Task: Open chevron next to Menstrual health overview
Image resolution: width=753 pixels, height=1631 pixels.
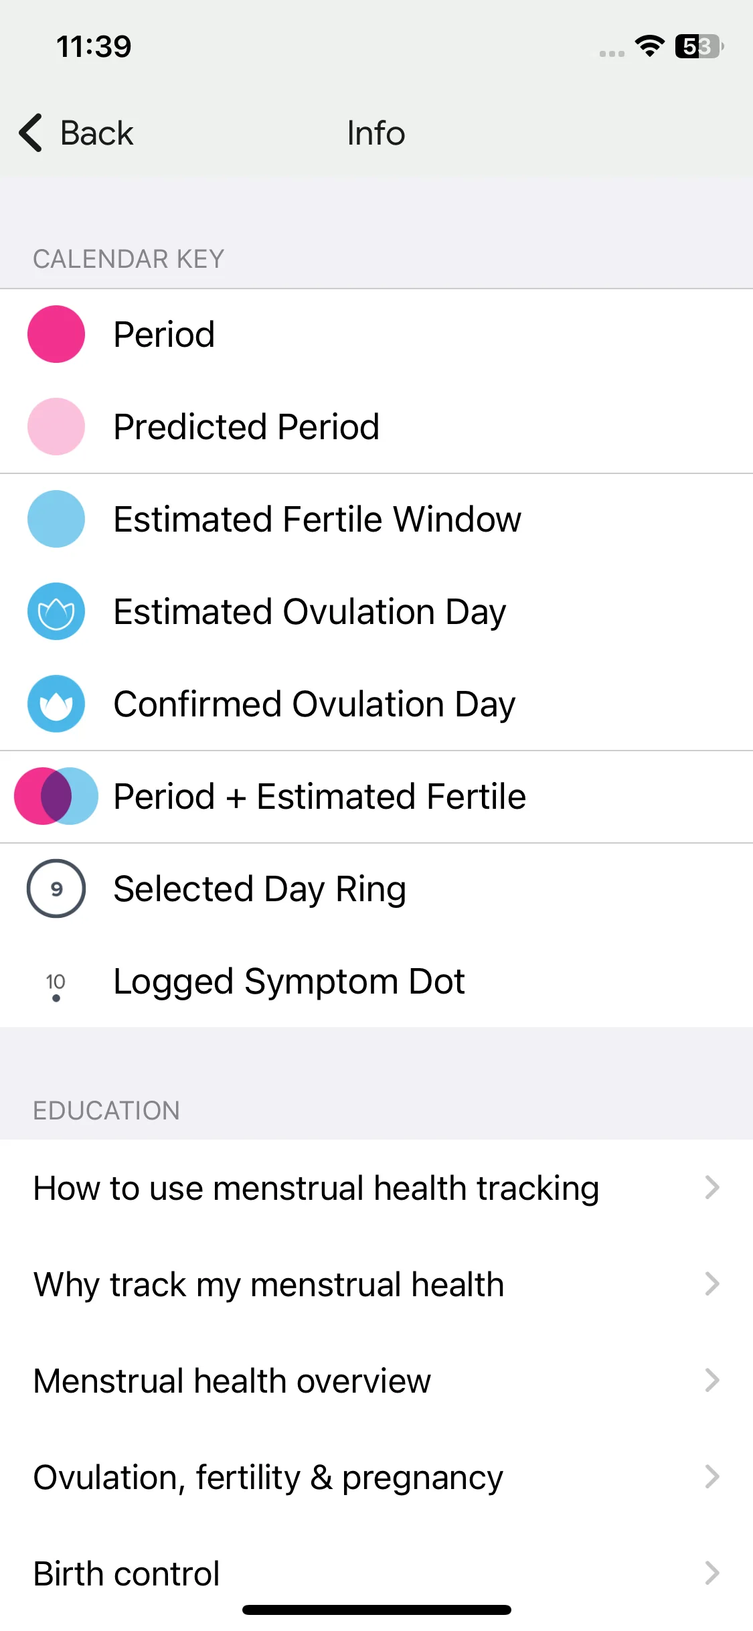Action: click(x=712, y=1381)
